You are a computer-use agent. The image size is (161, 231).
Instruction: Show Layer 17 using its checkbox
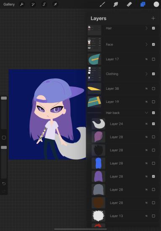point(153,59)
